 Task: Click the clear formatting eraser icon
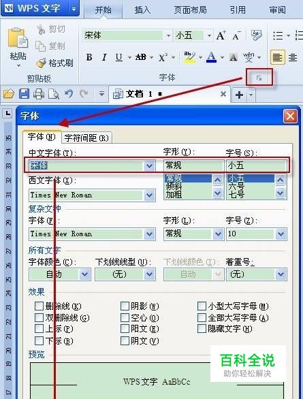click(256, 35)
